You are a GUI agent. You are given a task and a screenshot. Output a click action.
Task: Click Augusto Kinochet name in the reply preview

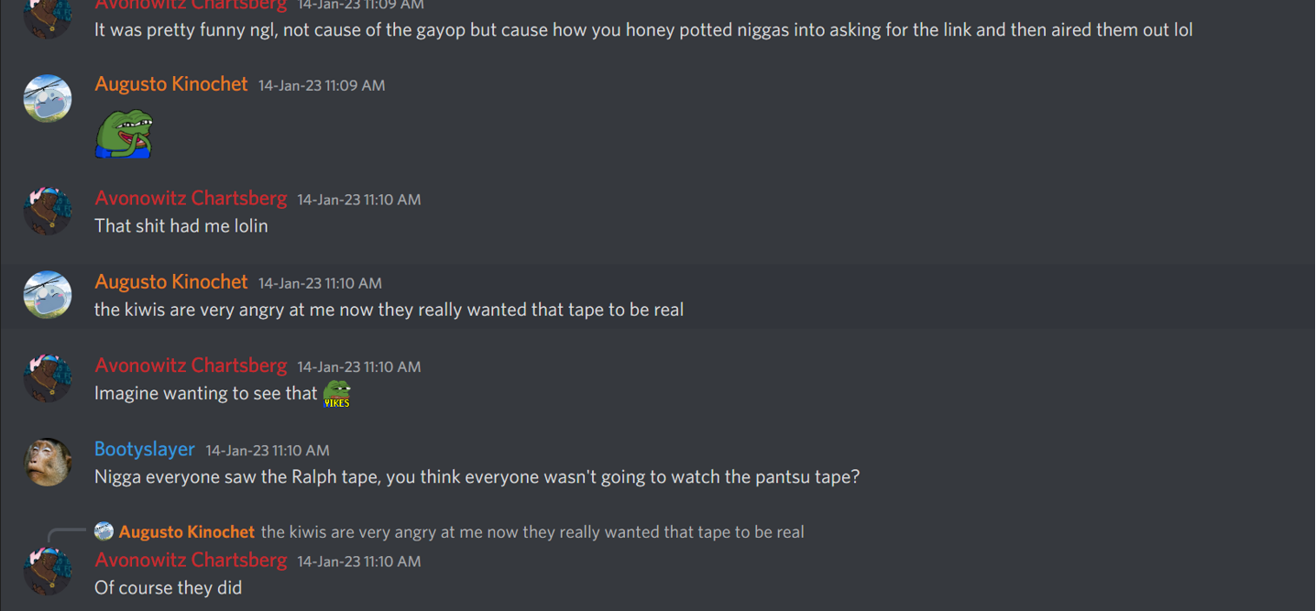[187, 531]
